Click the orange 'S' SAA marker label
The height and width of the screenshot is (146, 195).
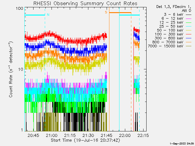[106, 12]
